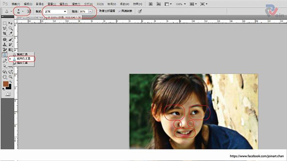Open the Analysis menu
The height and width of the screenshot is (161, 287).
point(88,4)
